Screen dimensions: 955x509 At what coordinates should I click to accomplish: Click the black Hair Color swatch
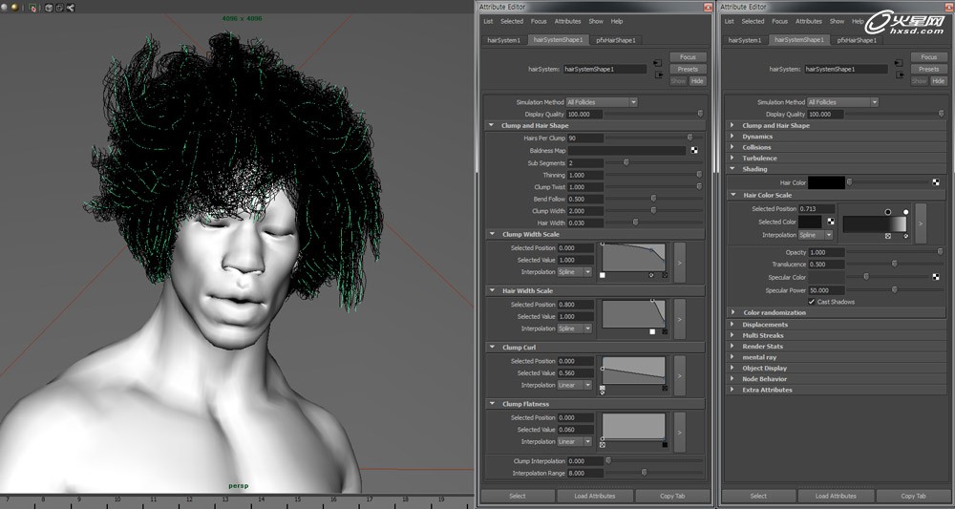826,181
